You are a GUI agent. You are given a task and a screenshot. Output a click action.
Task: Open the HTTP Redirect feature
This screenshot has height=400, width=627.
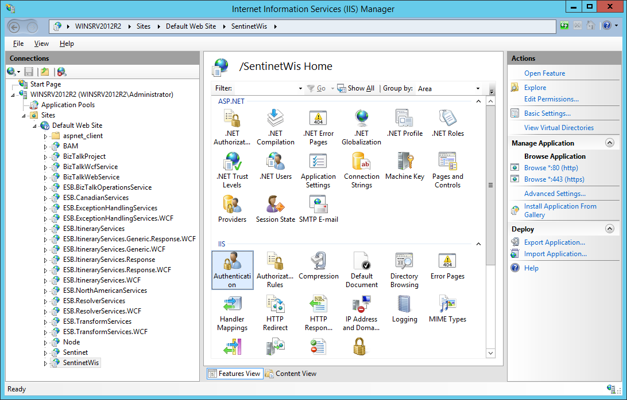coord(275,313)
